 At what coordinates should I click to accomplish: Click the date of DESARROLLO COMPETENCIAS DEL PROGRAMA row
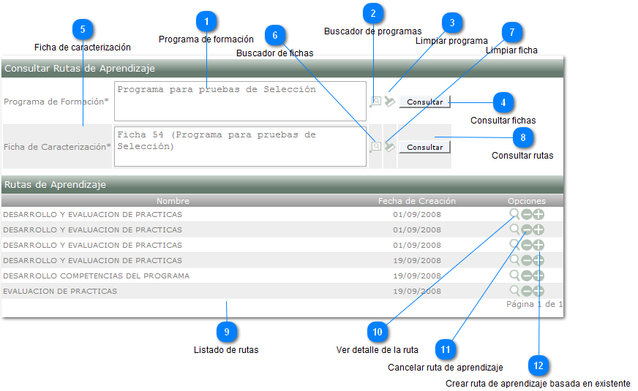click(x=416, y=276)
